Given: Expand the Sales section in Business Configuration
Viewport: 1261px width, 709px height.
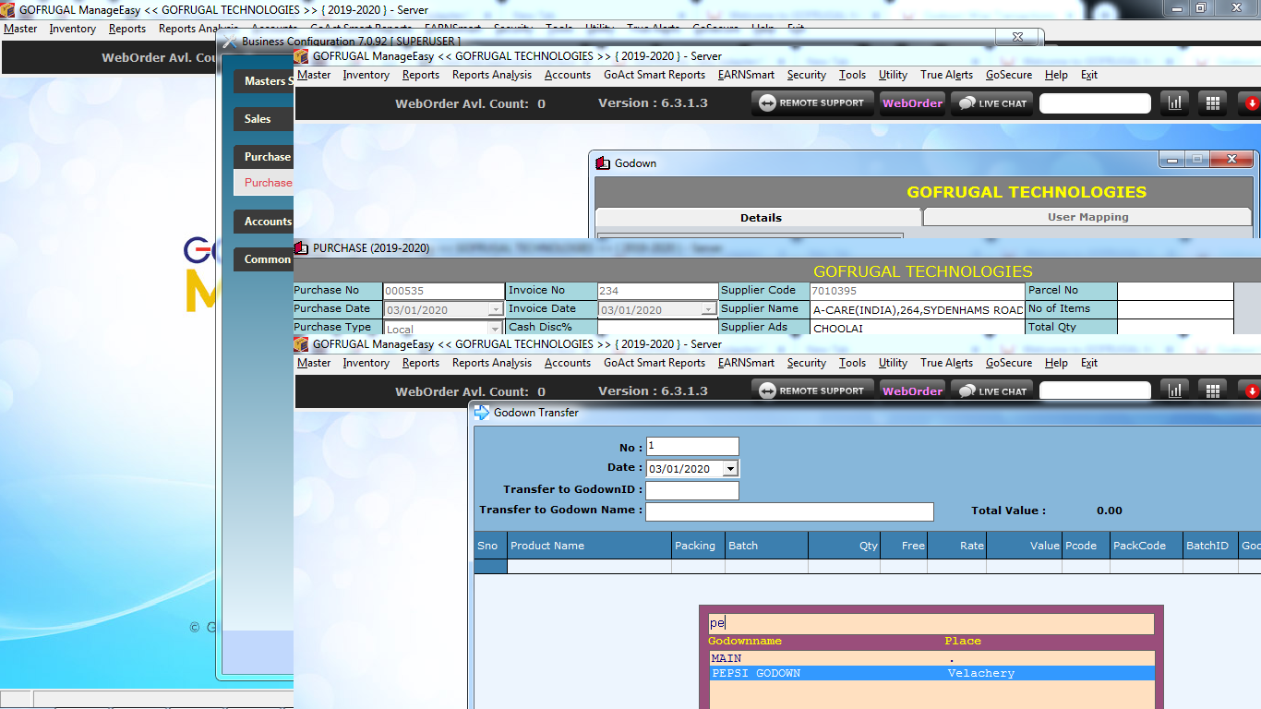Looking at the screenshot, I should [x=264, y=119].
